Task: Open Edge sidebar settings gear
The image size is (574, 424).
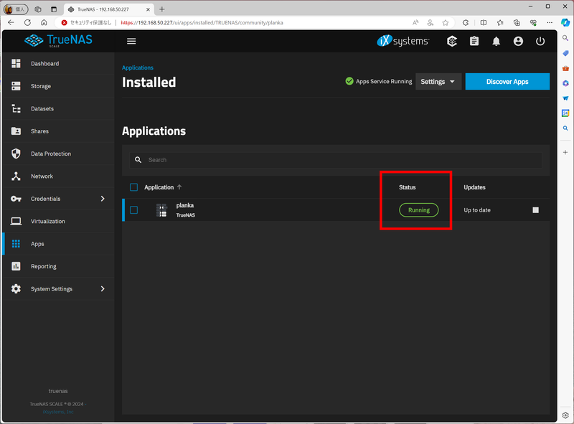Action: [565, 415]
